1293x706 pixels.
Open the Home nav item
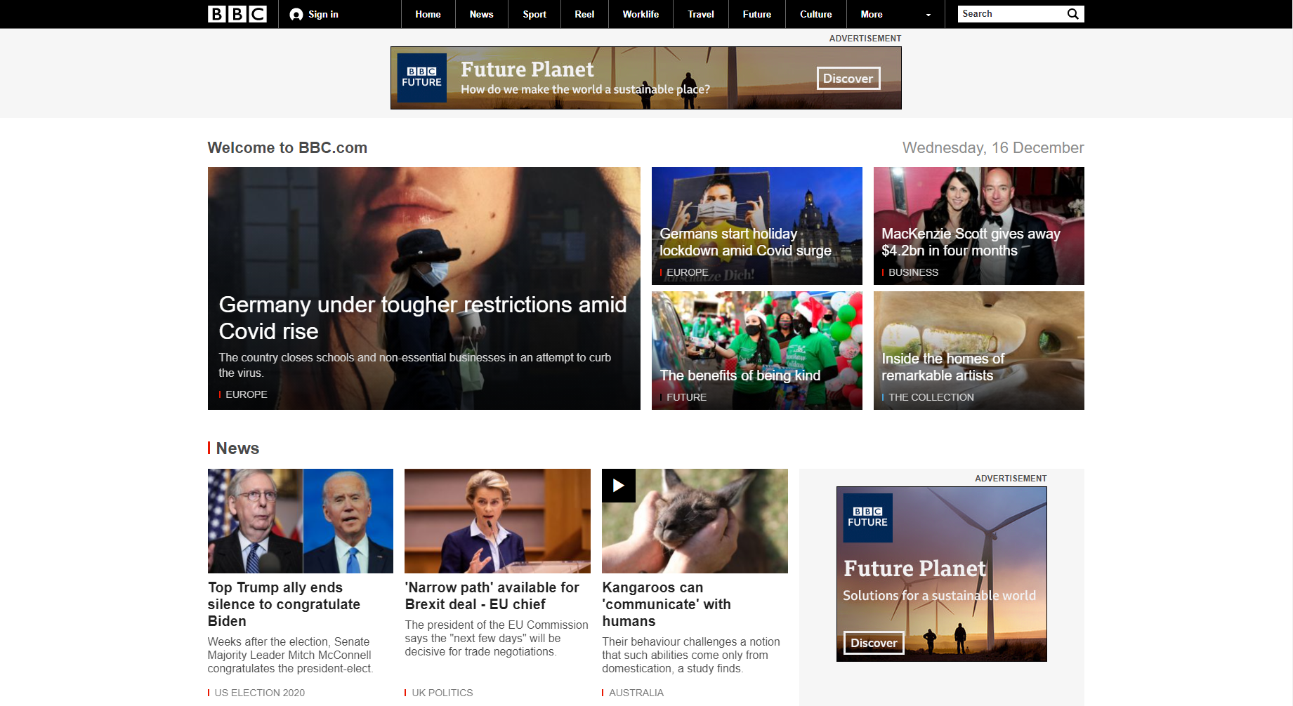[x=428, y=14]
